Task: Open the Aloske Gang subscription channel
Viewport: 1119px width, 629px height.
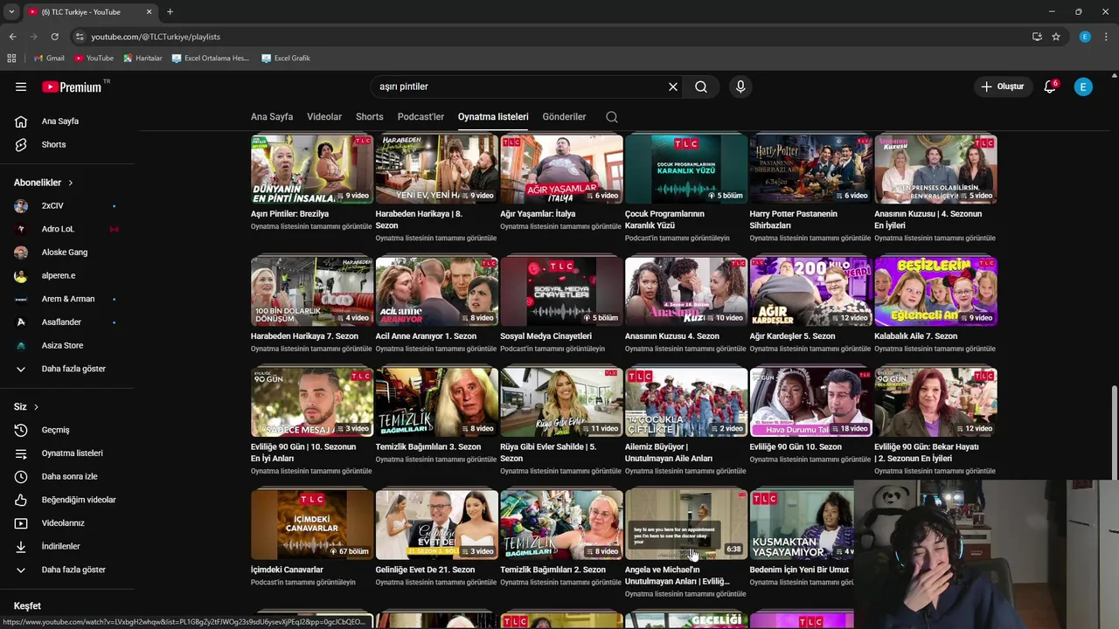Action: 66,252
